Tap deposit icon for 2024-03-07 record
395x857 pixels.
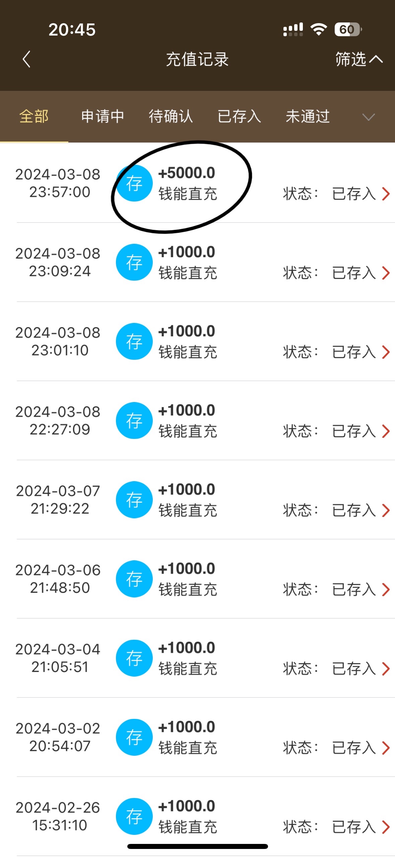click(x=134, y=500)
